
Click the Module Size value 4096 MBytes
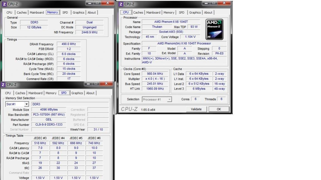click(x=49, y=110)
